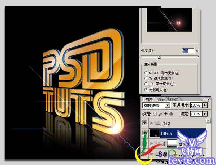This screenshot has width=216, height=165.
Task: Switch to the 通道 tab
Action: 173,99
